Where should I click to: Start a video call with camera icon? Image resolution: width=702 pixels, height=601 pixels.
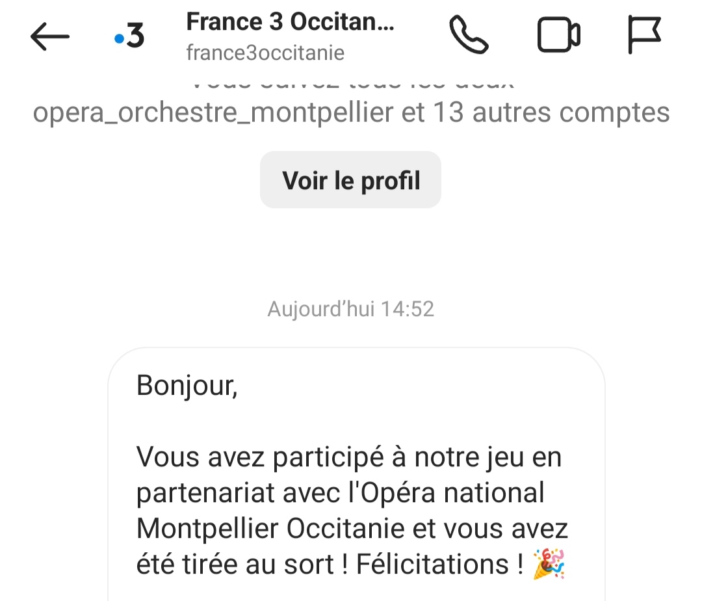(559, 34)
